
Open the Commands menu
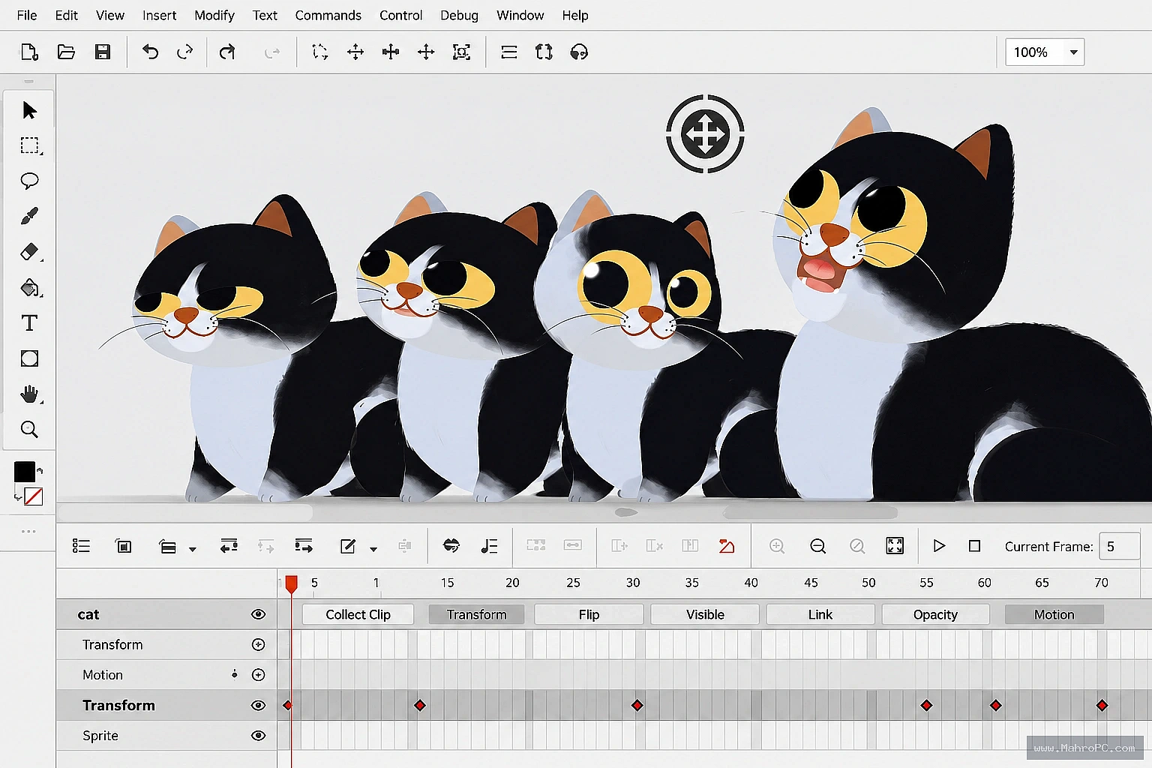[328, 15]
